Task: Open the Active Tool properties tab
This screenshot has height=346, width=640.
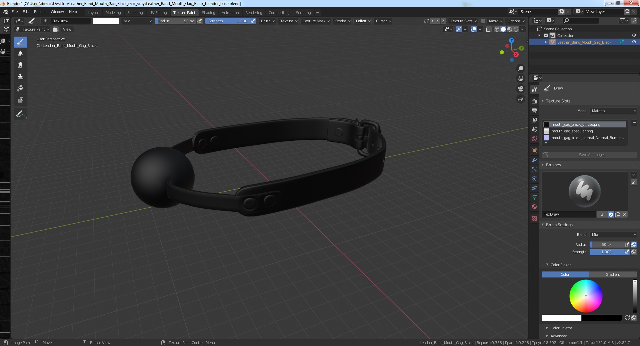Action: (x=534, y=89)
